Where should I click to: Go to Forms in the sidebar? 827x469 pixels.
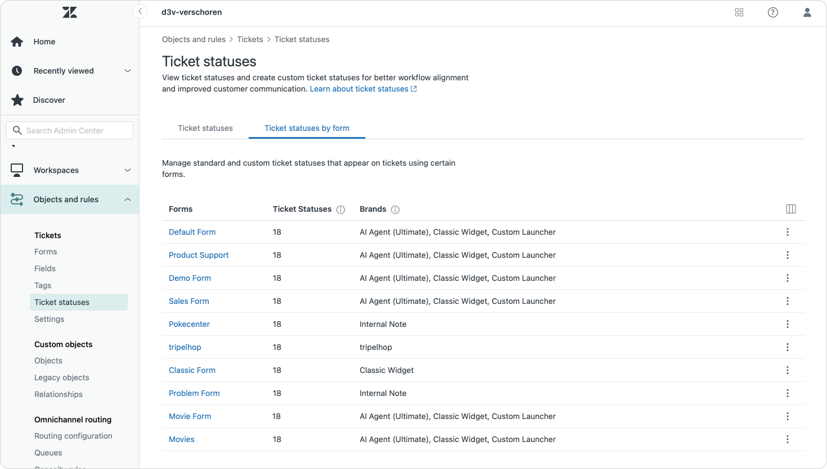(x=46, y=252)
